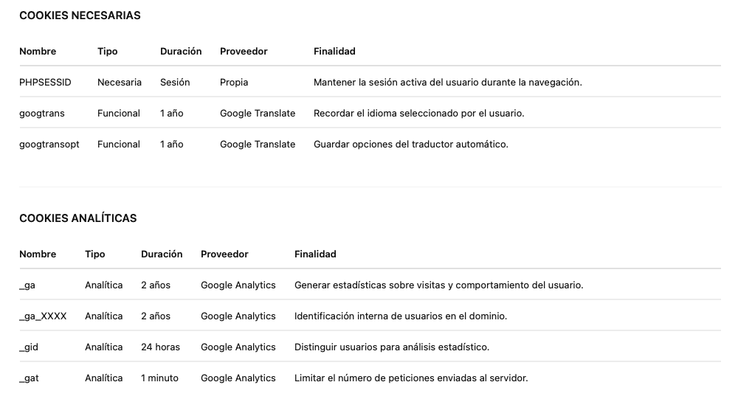
Task: Select the PHPSESSID cookie name cell
Action: point(45,83)
